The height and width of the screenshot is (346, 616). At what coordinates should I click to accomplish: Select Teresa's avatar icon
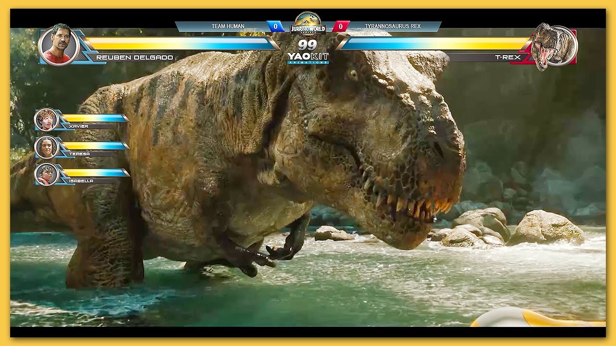[47, 147]
